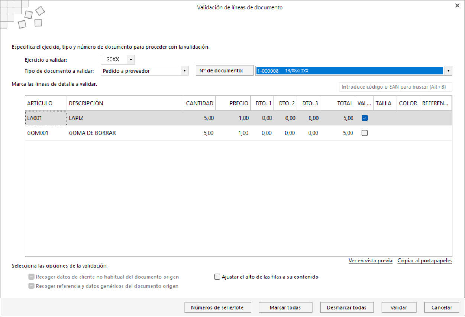Click Desmarcar todas button
Viewport: 465px width, 317px height.
pyautogui.click(x=347, y=307)
